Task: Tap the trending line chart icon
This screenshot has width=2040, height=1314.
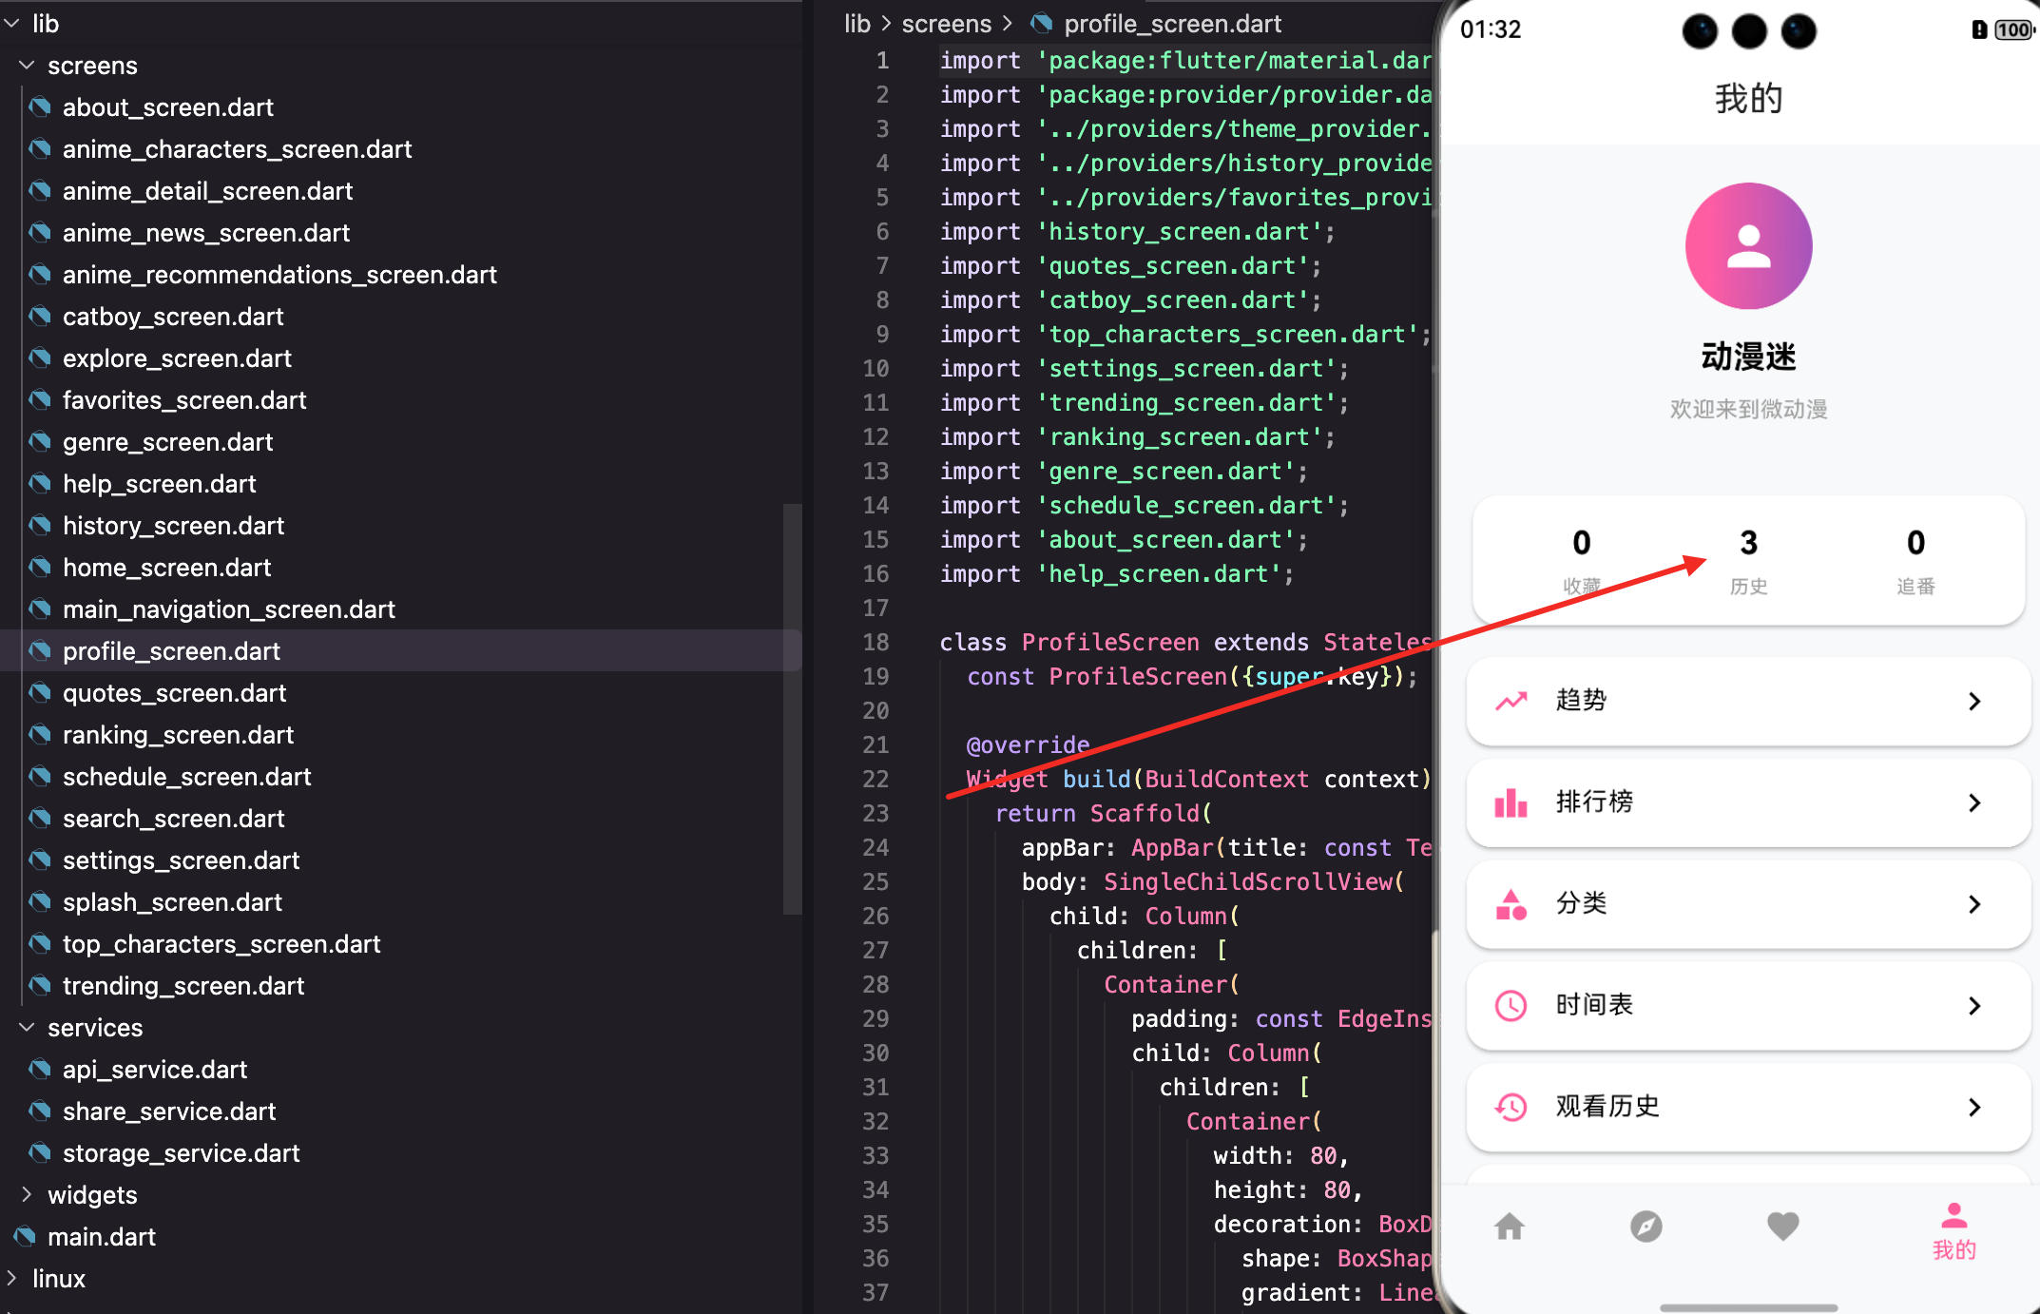Action: coord(1511,702)
